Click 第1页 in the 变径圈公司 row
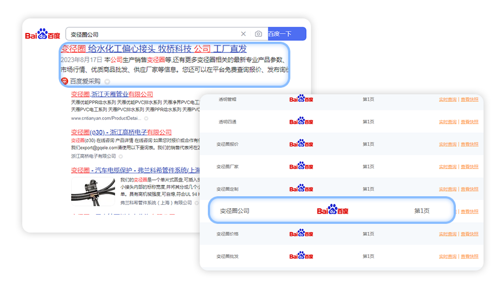Image resolution: width=502 pixels, height=290 pixels. click(x=422, y=211)
